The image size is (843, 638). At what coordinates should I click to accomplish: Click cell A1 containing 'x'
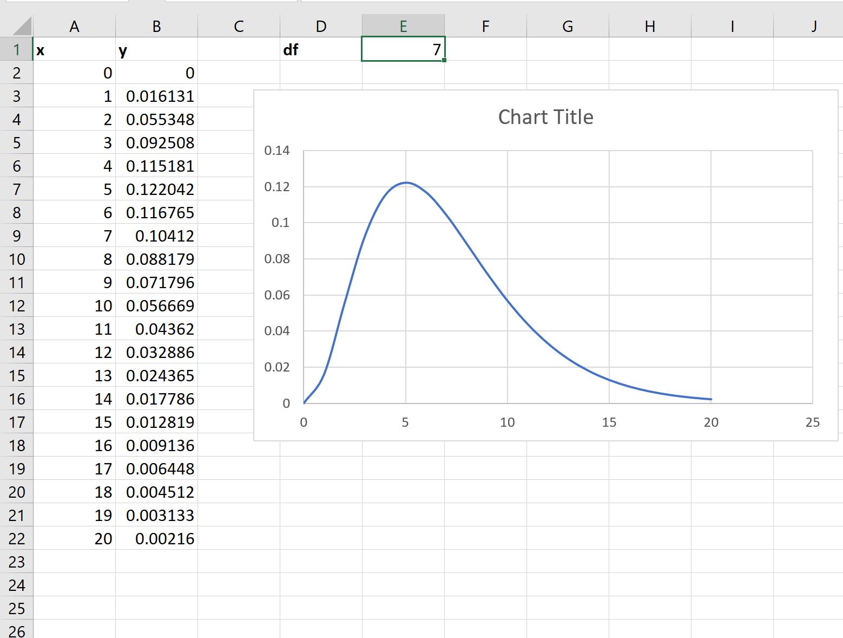point(75,49)
